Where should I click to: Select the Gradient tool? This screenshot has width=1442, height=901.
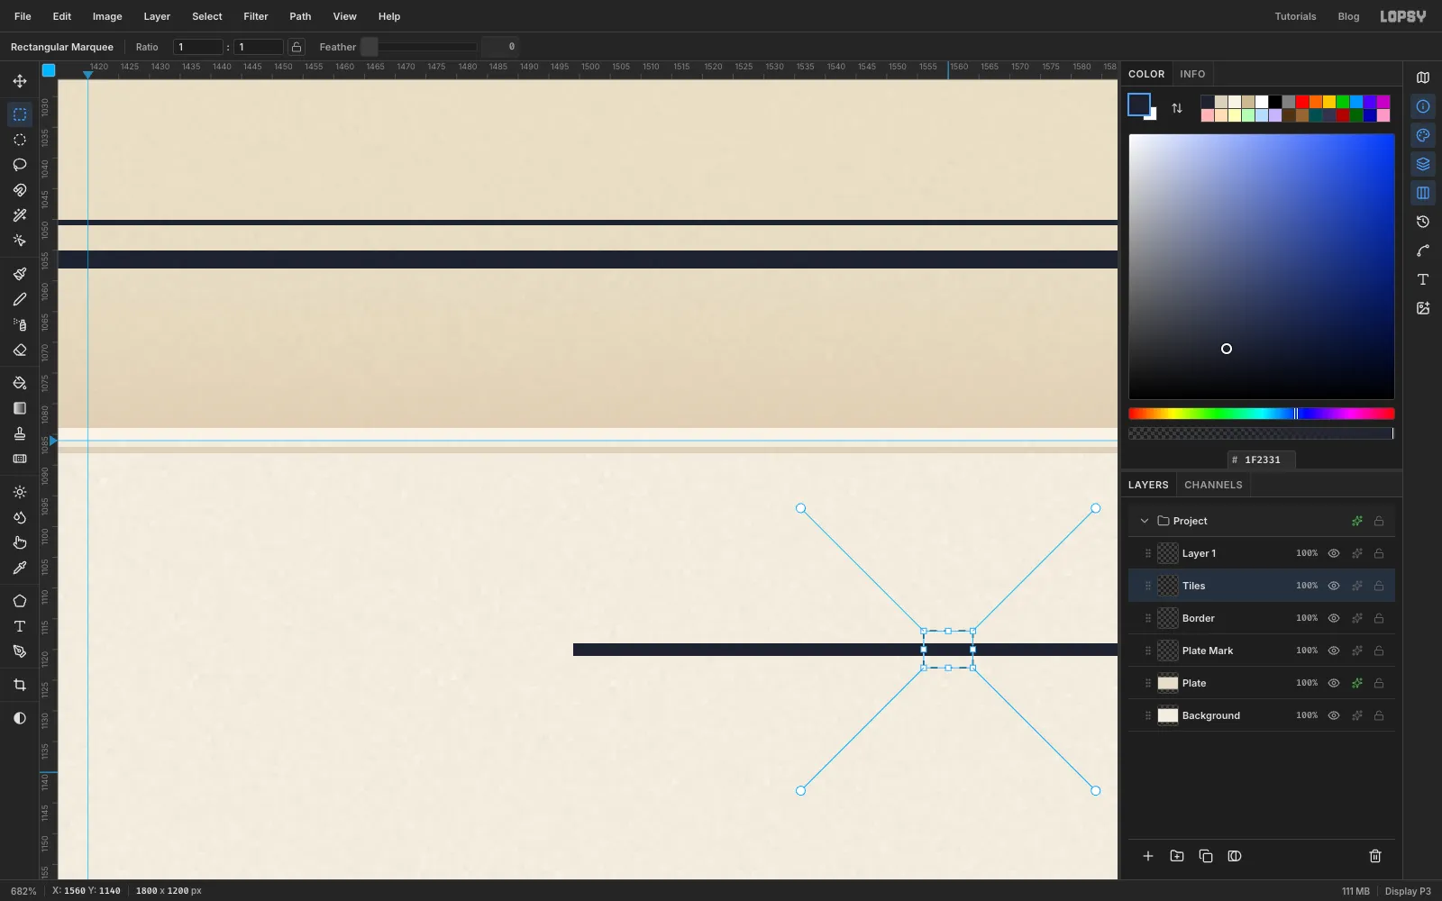click(20, 408)
